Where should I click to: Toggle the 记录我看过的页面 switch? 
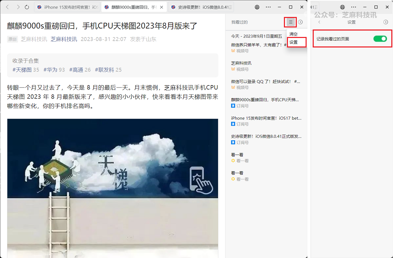[x=380, y=39]
